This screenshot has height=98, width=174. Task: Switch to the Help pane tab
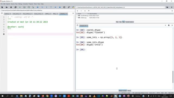pyautogui.click(x=120, y=22)
